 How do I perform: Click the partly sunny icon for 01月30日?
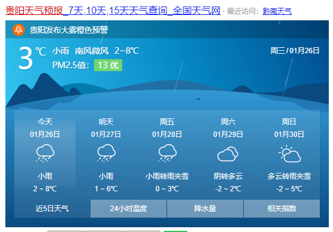pos(289,154)
